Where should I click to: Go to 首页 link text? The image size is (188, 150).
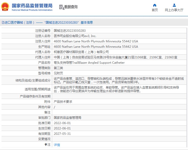(155, 10)
